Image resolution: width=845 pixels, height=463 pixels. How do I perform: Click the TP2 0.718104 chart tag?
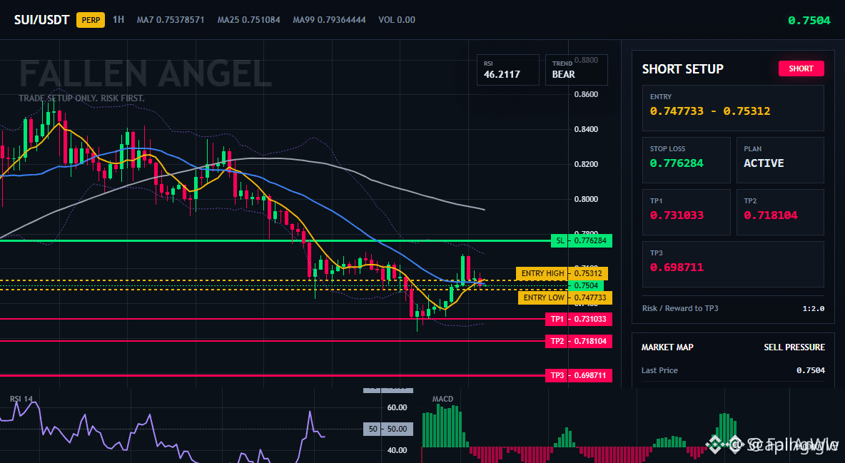pos(579,341)
